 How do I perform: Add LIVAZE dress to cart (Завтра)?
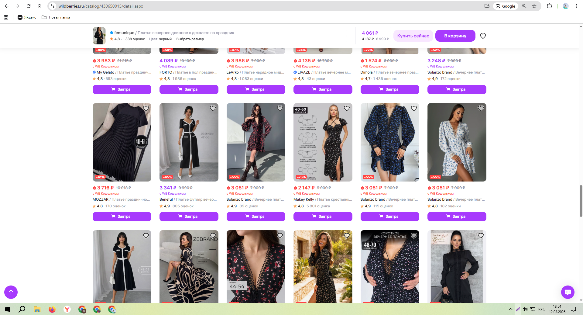coord(323,89)
